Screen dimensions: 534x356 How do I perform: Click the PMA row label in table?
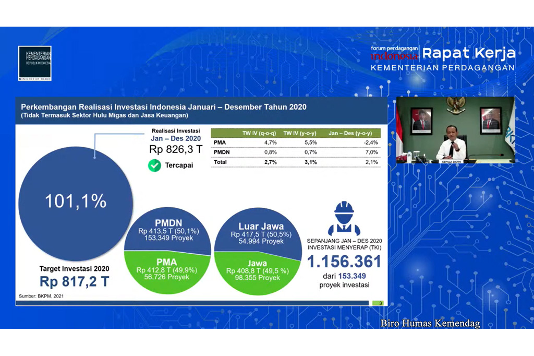point(220,143)
